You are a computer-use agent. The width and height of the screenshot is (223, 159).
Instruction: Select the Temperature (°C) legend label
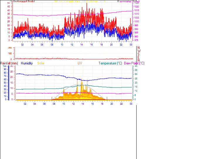110,63
